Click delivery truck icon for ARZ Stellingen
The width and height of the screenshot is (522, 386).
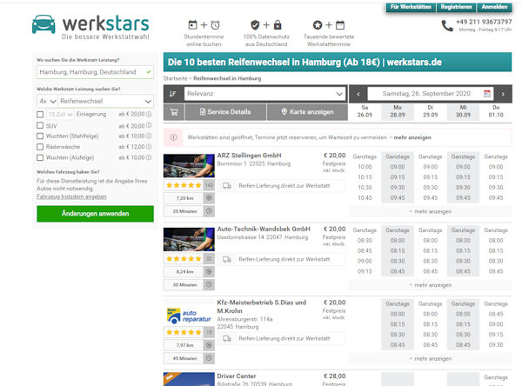227,186
